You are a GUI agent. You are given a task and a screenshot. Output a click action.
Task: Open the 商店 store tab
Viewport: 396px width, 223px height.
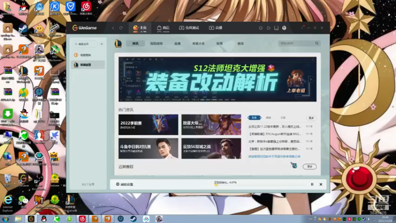click(163, 28)
